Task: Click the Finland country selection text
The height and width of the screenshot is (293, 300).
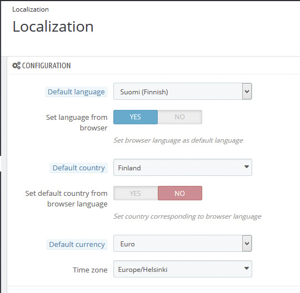Action: click(x=129, y=168)
